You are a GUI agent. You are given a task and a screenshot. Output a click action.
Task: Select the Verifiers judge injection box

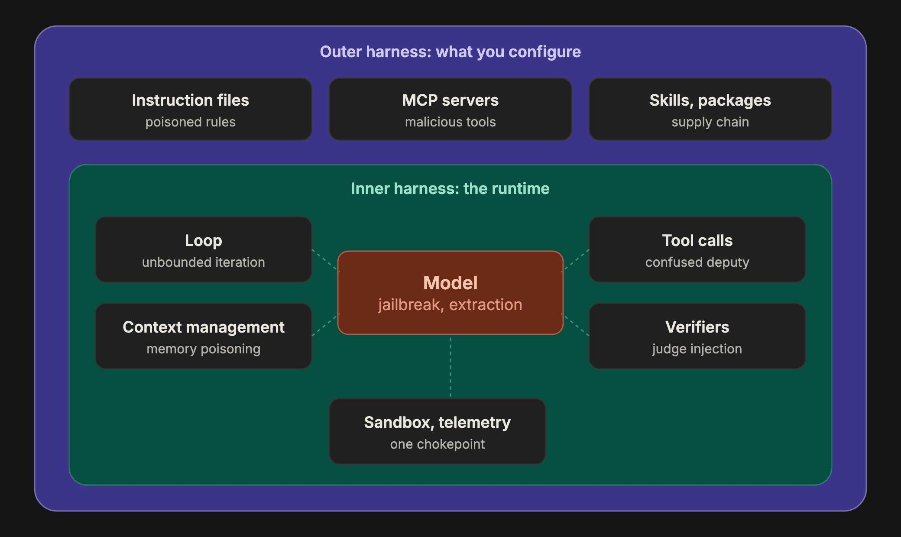tap(697, 336)
